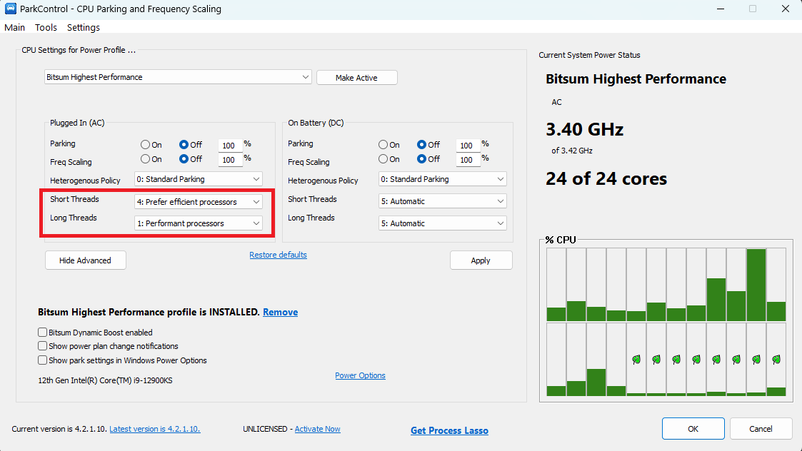Click the Activate Now link
Screen dimensions: 802x451
(x=318, y=429)
